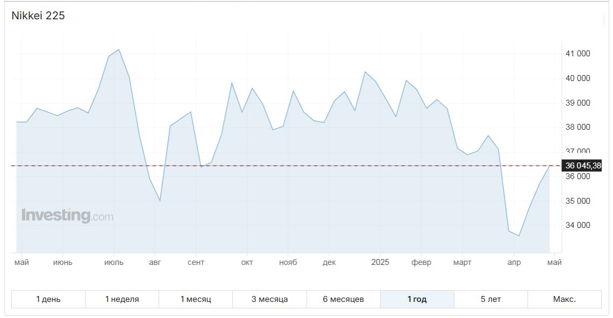This screenshot has height=318, width=613.
Task: Click the 38 000 price axis label
Action: (578, 127)
